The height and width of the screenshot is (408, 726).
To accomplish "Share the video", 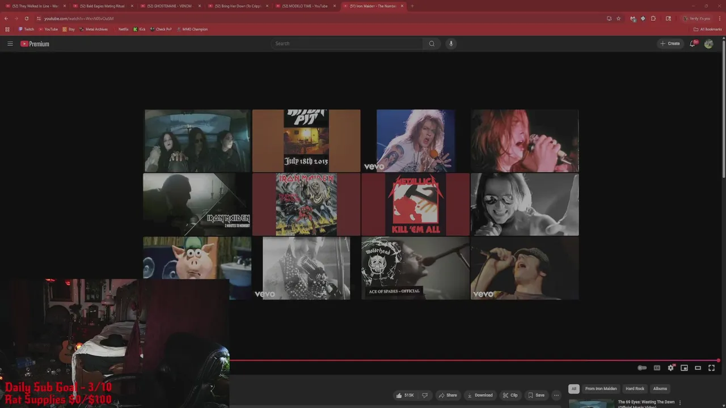I will click(x=448, y=395).
